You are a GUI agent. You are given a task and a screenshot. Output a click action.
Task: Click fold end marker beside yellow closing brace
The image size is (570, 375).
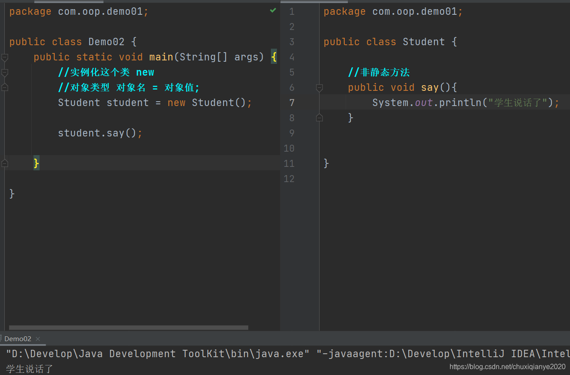[x=4, y=163]
